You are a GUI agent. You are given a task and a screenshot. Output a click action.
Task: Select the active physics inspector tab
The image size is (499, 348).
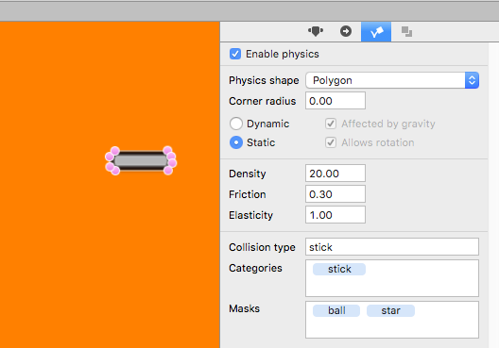[x=376, y=32]
